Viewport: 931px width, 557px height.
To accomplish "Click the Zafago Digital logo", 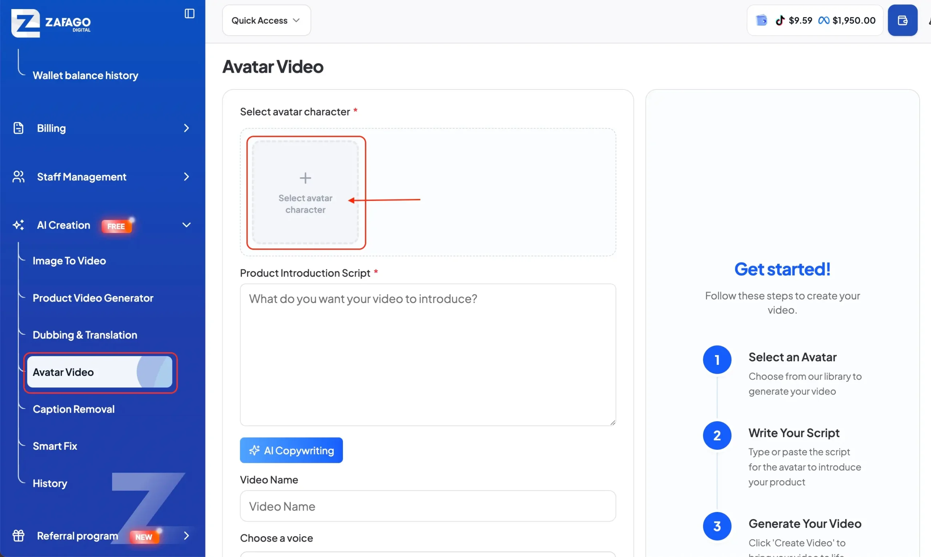I will 51,23.
